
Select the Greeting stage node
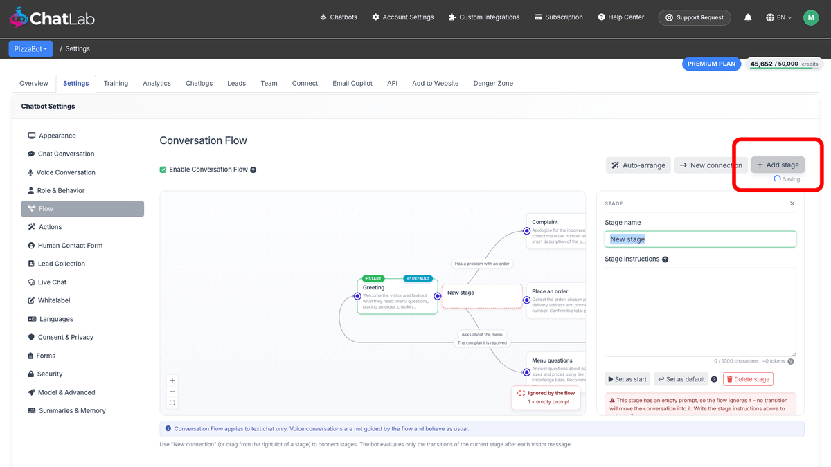pyautogui.click(x=397, y=296)
